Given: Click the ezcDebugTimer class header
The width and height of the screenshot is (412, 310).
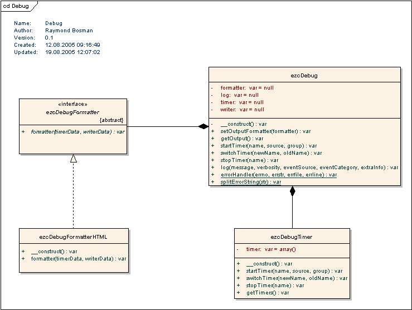Looking at the screenshot, I should [292, 237].
